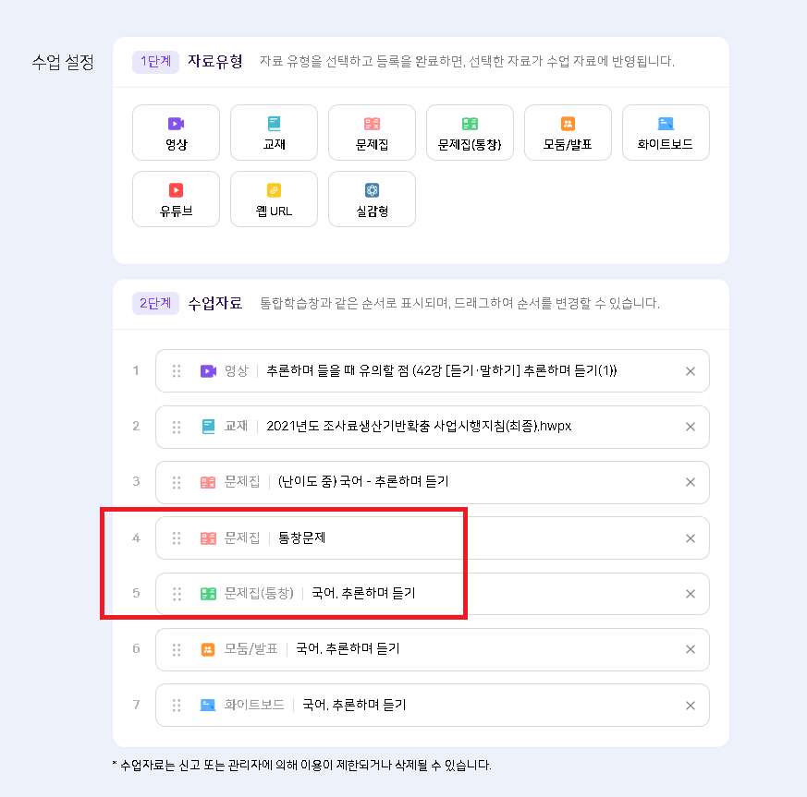Click the drag handle of 통창문제 row
This screenshot has height=797, width=807.
click(x=177, y=538)
